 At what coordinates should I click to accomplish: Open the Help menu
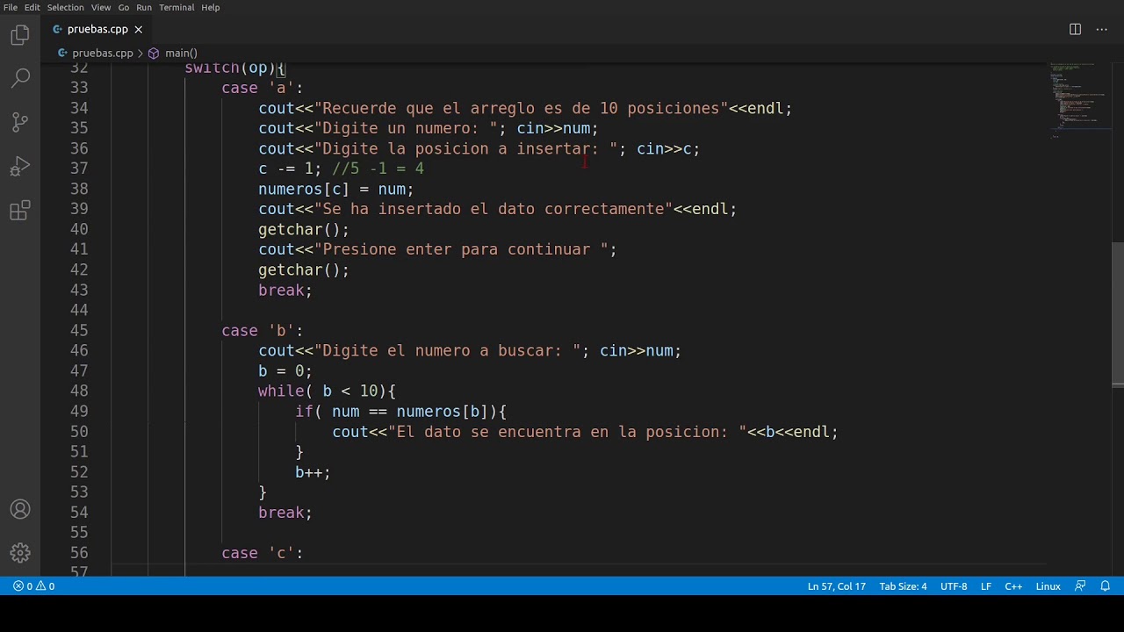[x=211, y=7]
